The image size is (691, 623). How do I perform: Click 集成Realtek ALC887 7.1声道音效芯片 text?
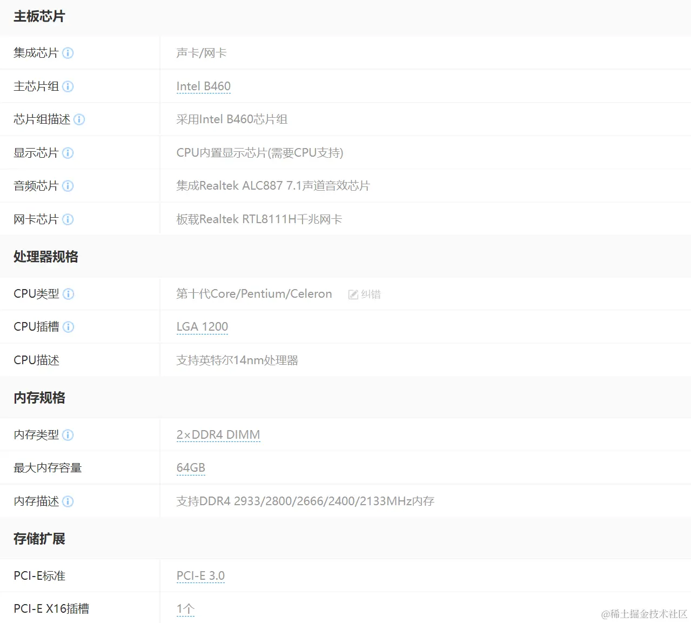click(273, 186)
